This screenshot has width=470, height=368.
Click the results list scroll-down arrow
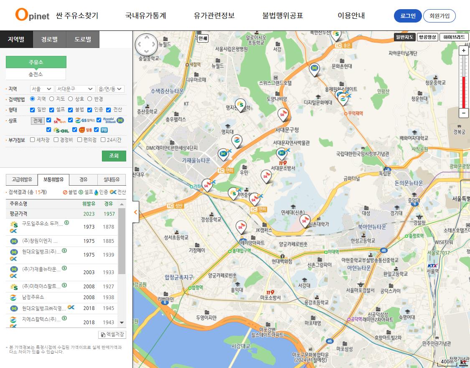[122, 323]
